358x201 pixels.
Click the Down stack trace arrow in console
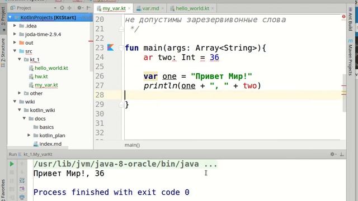click(x=22, y=172)
